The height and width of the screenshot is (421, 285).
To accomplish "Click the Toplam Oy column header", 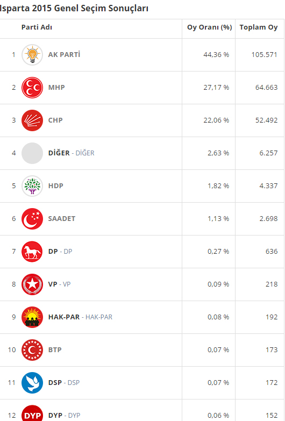I will pyautogui.click(x=259, y=27).
